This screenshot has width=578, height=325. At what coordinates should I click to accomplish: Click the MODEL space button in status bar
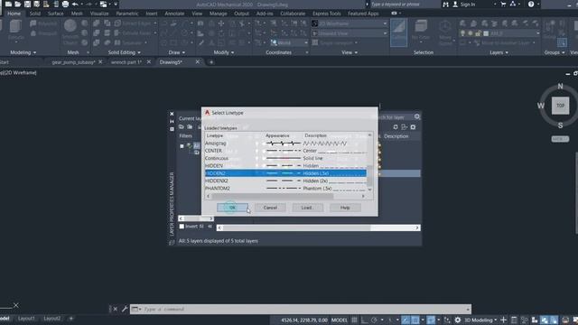point(340,320)
